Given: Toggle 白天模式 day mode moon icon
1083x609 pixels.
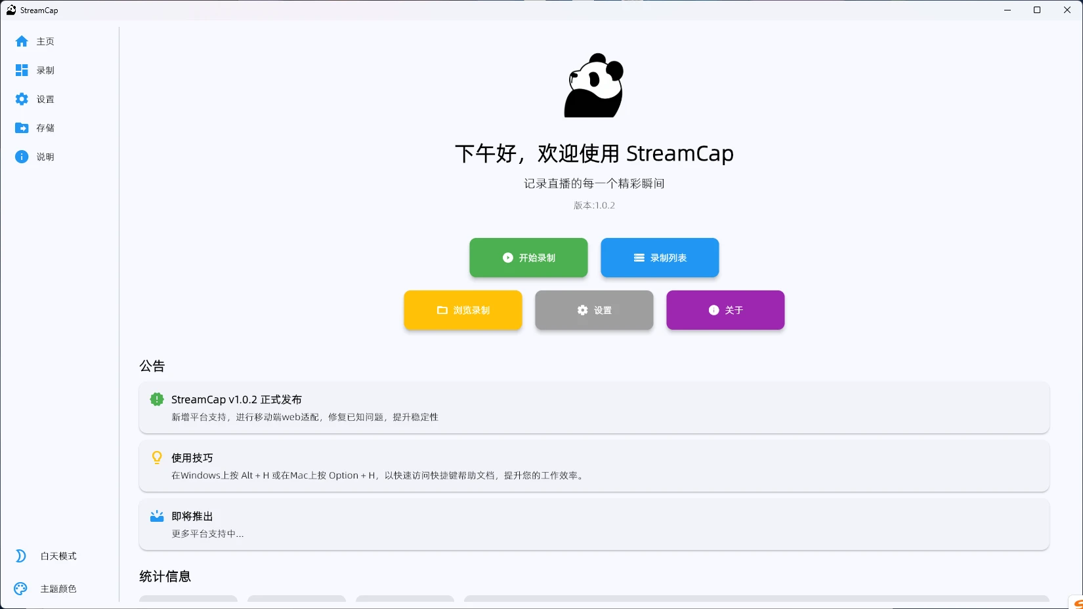Looking at the screenshot, I should (21, 556).
